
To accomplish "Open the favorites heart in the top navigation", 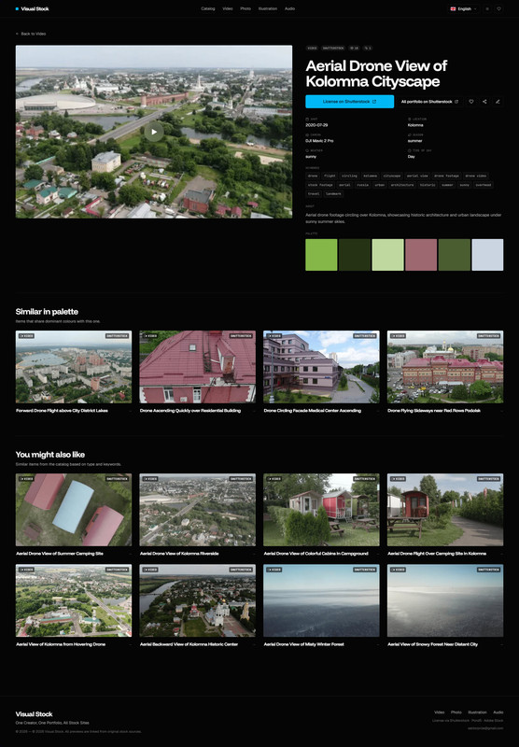I will 498,8.
